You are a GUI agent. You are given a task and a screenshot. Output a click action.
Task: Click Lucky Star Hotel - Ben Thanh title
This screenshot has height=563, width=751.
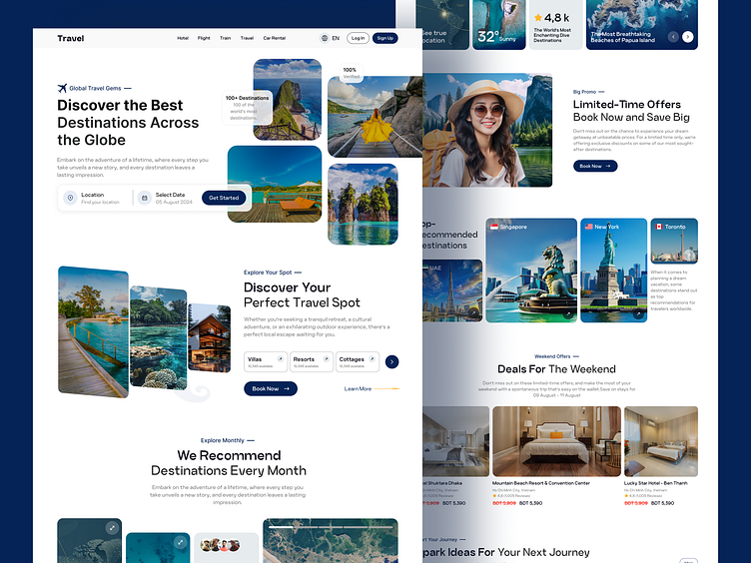656,483
